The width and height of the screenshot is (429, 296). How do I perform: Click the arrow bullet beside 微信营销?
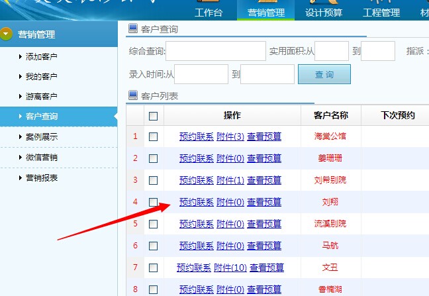click(21, 158)
